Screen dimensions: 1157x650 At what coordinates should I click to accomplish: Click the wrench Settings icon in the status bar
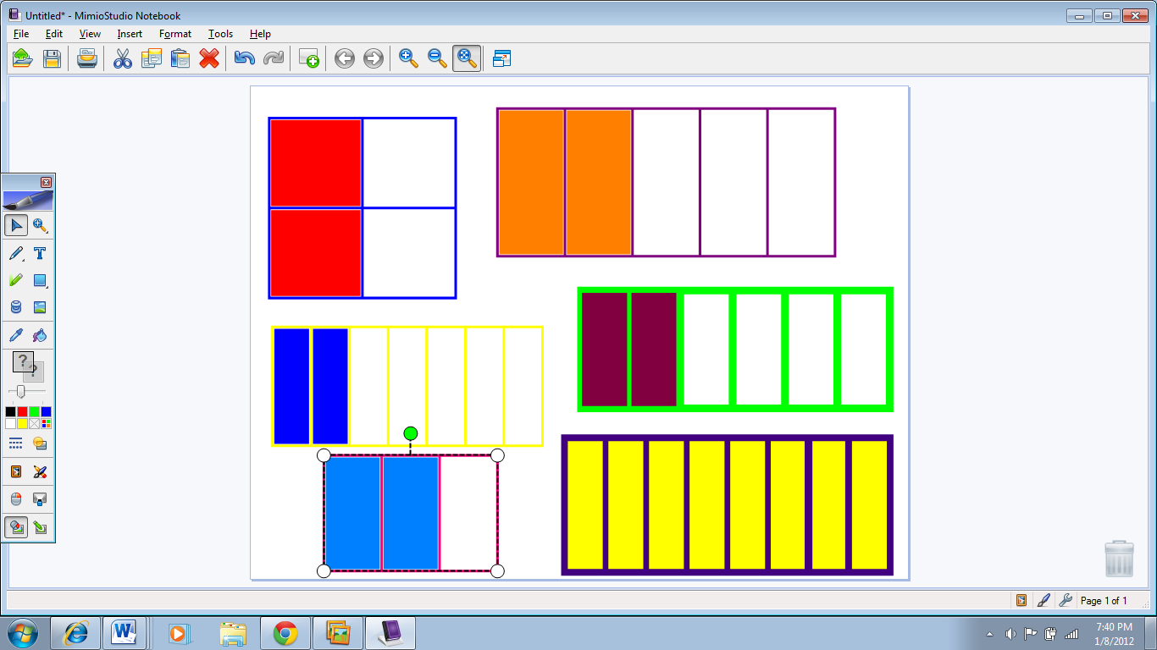point(1066,600)
